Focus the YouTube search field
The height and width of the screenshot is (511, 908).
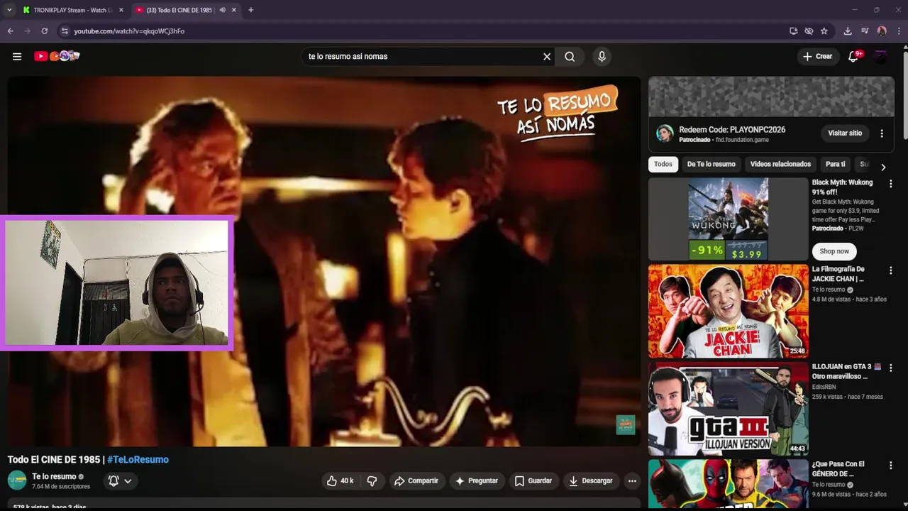click(x=422, y=57)
